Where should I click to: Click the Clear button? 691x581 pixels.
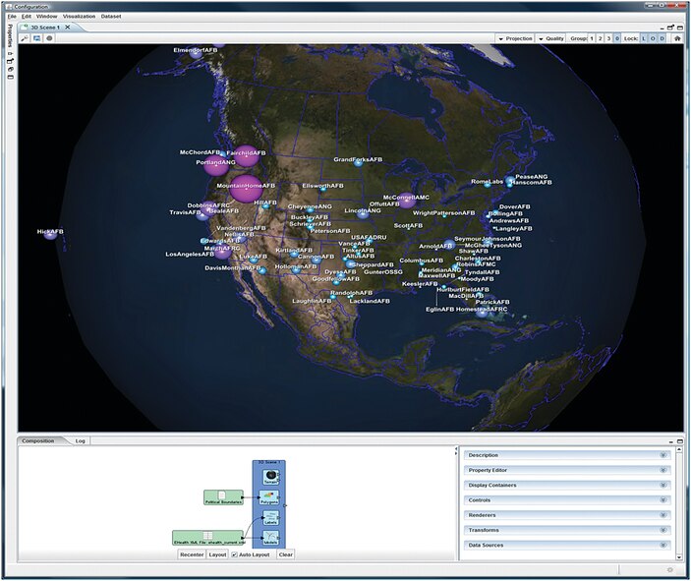(x=286, y=554)
